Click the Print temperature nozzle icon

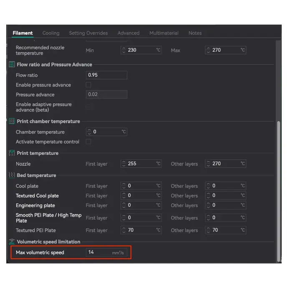point(12,153)
